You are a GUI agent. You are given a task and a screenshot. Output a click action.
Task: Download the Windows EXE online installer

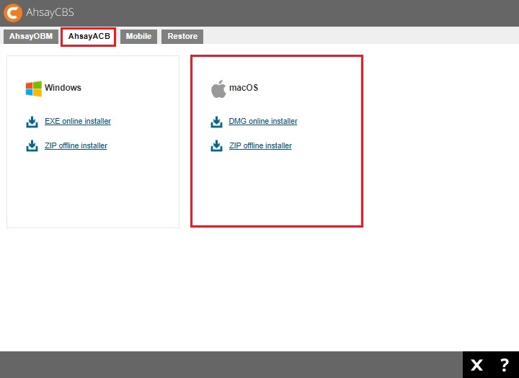tap(77, 122)
